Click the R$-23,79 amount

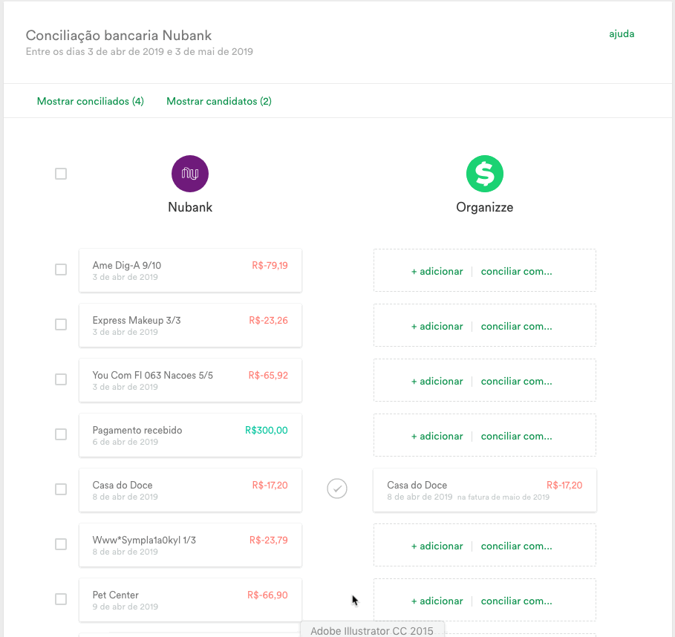pos(269,540)
